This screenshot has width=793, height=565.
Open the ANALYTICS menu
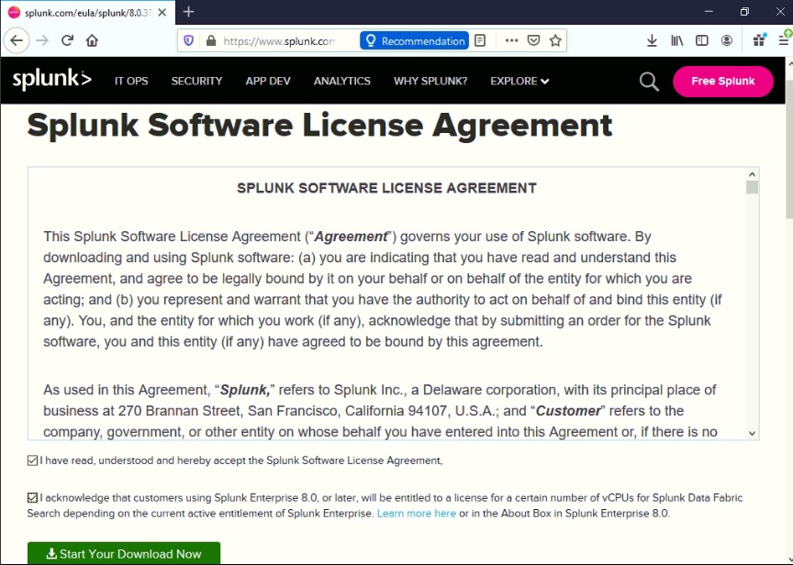click(x=341, y=81)
